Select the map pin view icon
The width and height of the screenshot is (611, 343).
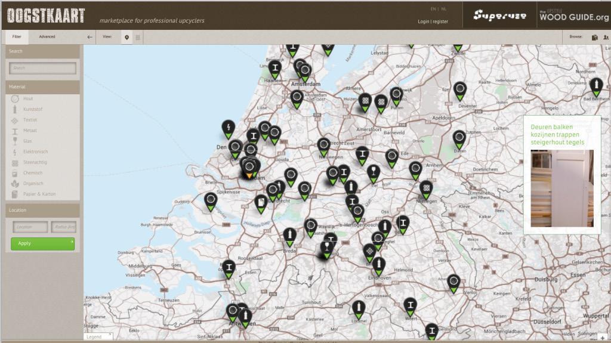pos(126,38)
